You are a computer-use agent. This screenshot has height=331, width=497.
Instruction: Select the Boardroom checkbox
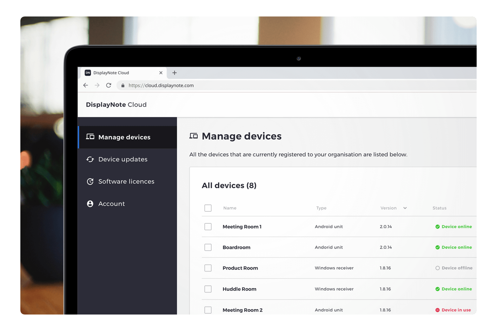[208, 247]
